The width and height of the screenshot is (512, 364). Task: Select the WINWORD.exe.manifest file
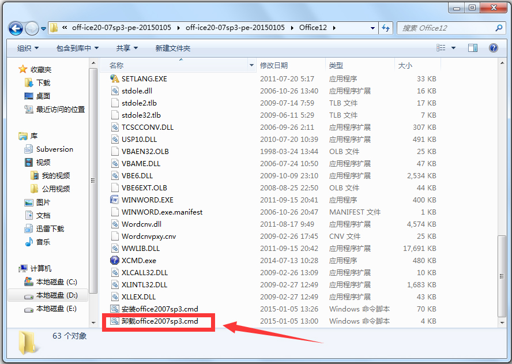click(x=162, y=212)
